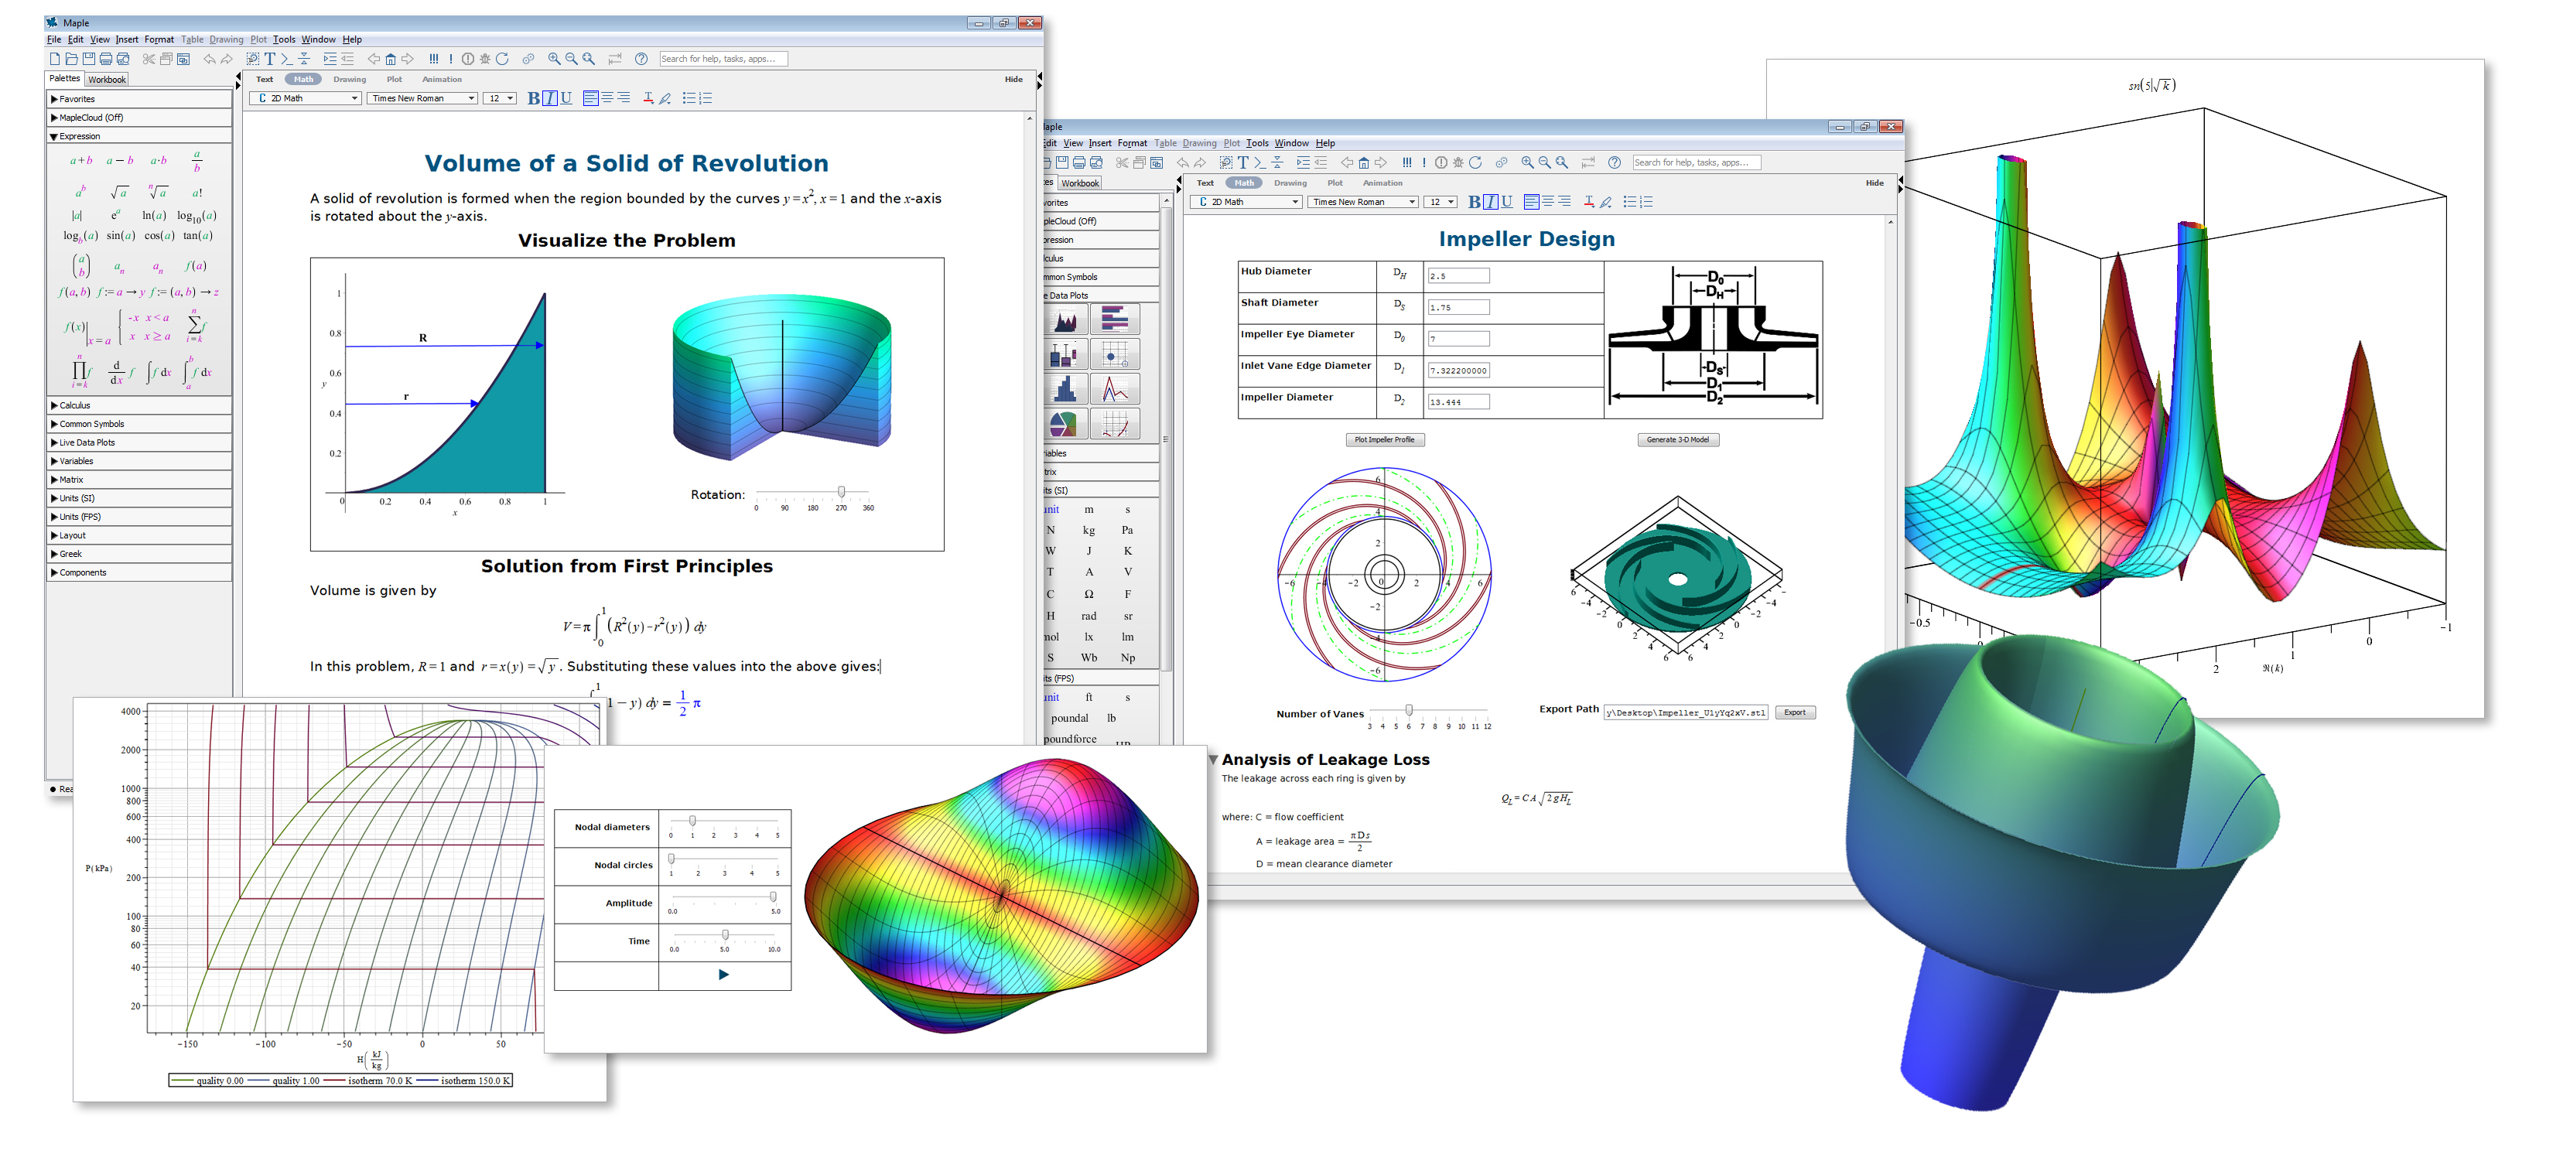Click zoom in magnifier in Impeller Design window
This screenshot has width=2553, height=1175.
pos(1527,162)
